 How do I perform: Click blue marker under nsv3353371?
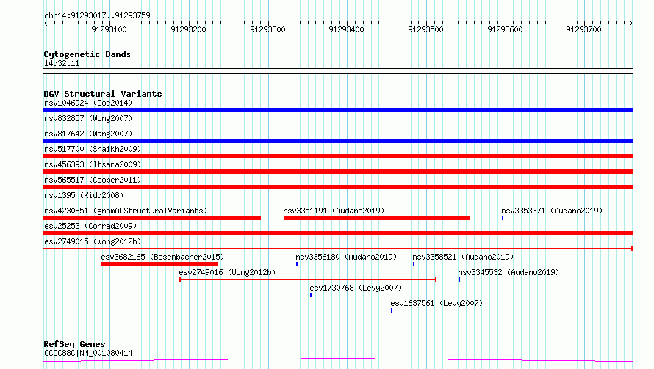point(503,218)
